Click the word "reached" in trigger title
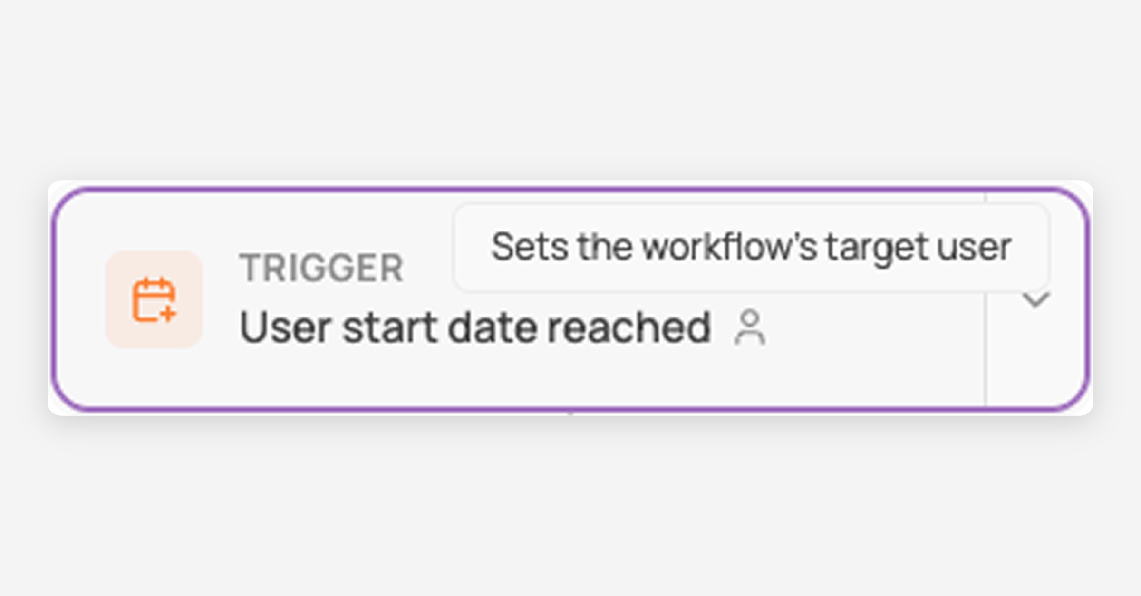 [x=629, y=327]
